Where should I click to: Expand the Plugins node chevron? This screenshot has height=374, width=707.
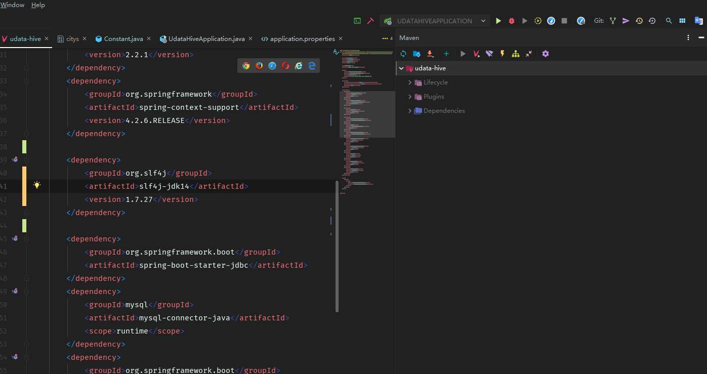(x=410, y=97)
